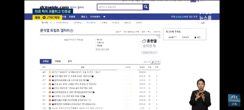Switch to the 공지 tab
The height and width of the screenshot is (110, 244).
[70, 61]
